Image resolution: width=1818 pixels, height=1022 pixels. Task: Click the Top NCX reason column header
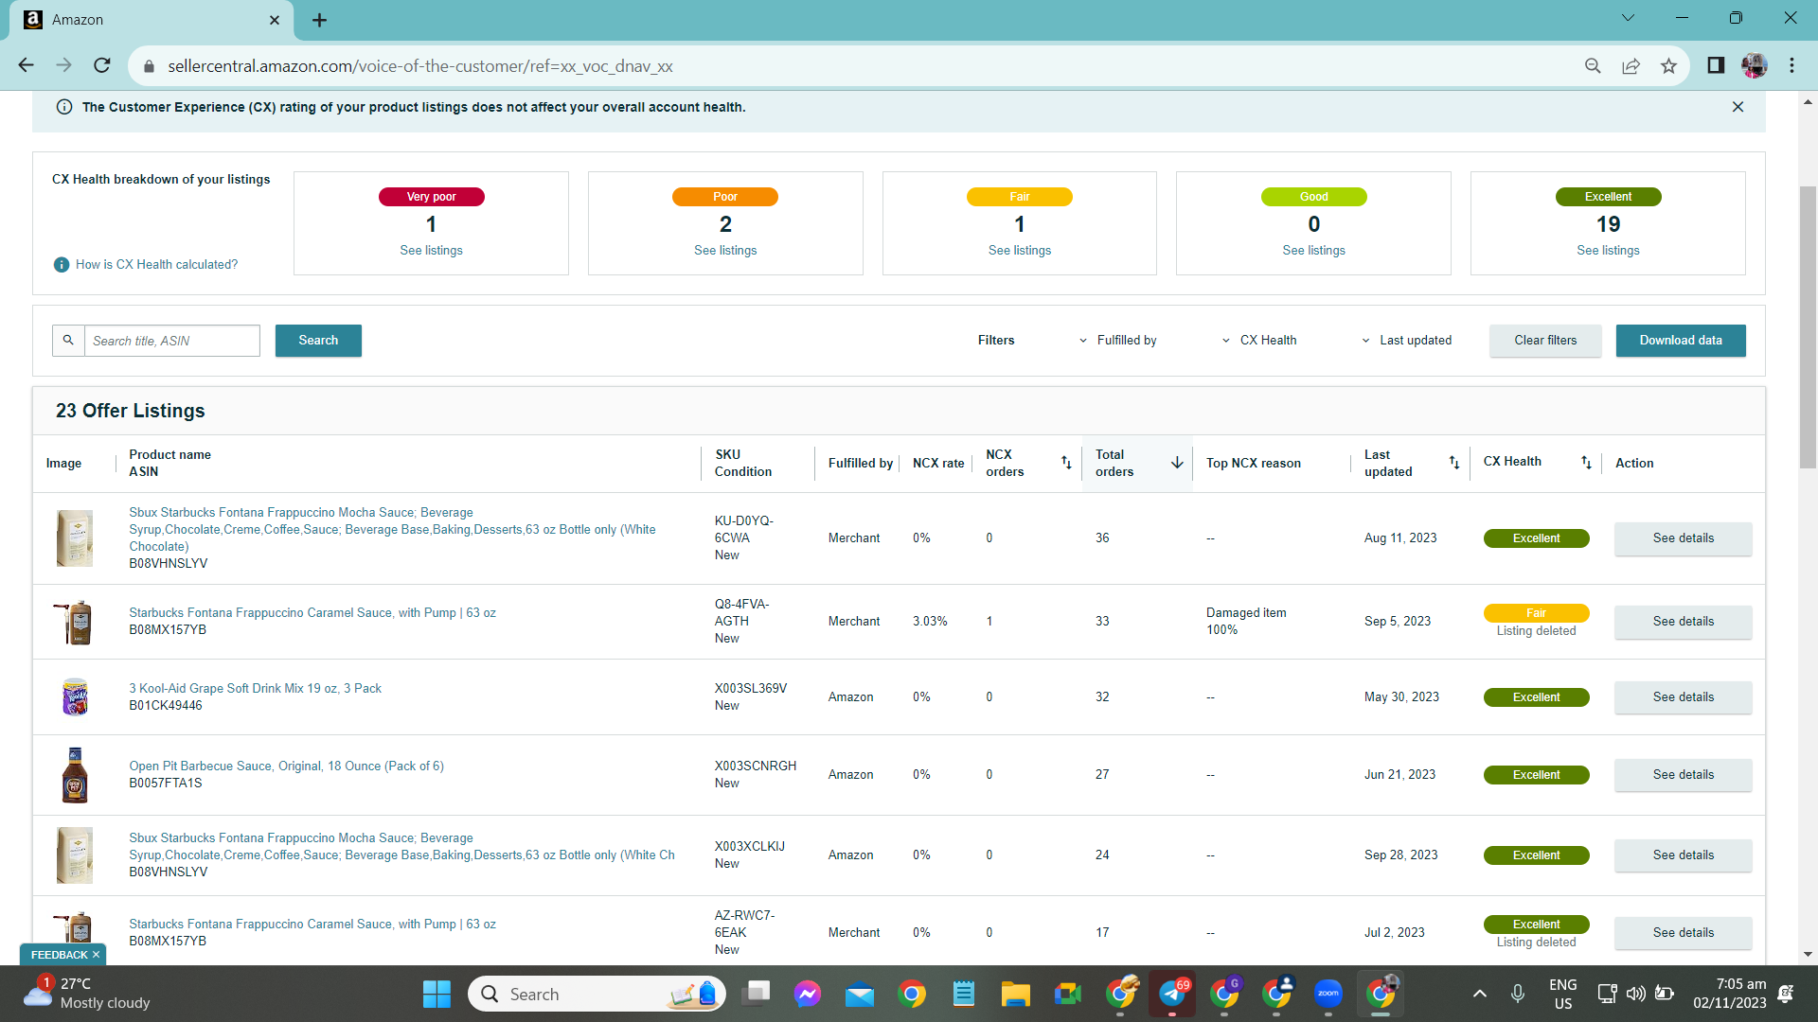coord(1253,463)
